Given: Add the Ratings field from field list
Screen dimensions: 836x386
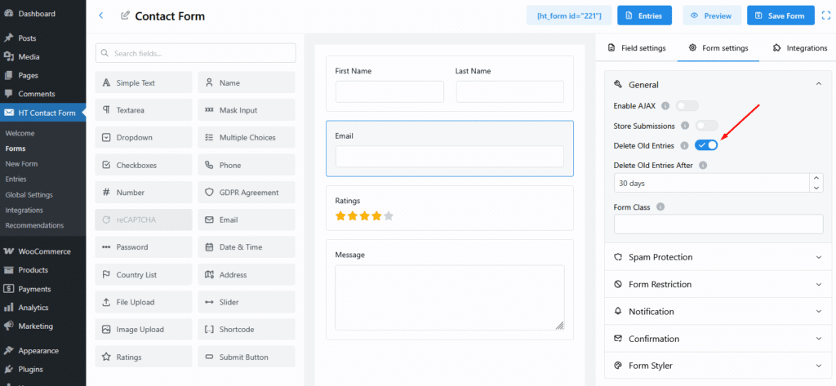Looking at the screenshot, I should (144, 357).
